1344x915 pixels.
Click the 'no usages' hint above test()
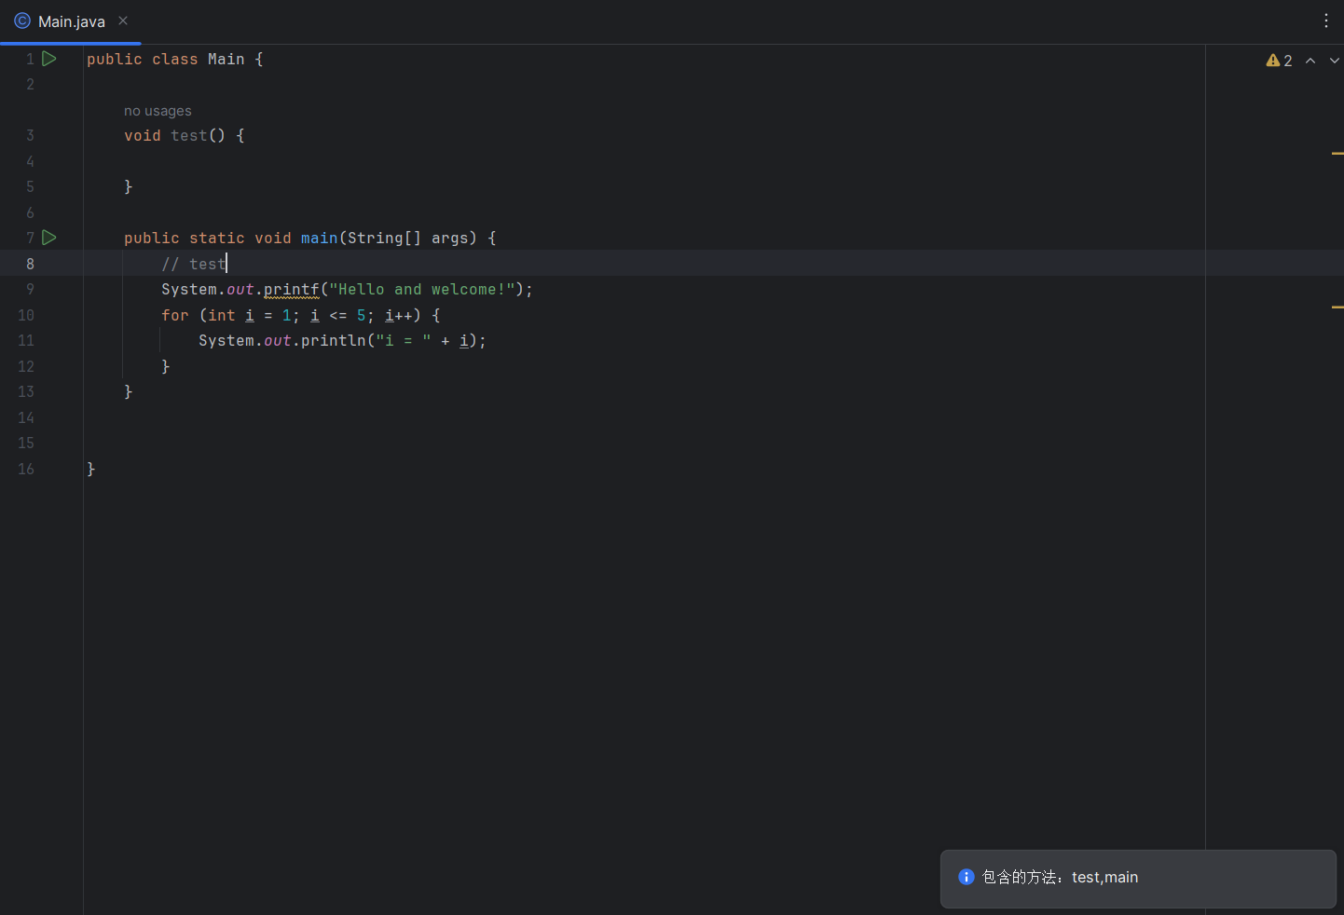coord(158,111)
